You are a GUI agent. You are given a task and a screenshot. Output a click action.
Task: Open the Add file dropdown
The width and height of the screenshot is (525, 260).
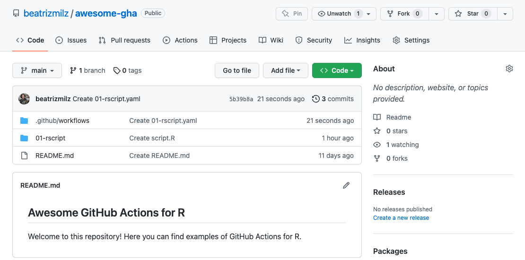(286, 70)
